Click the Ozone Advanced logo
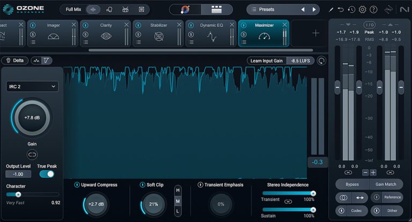 [23, 10]
